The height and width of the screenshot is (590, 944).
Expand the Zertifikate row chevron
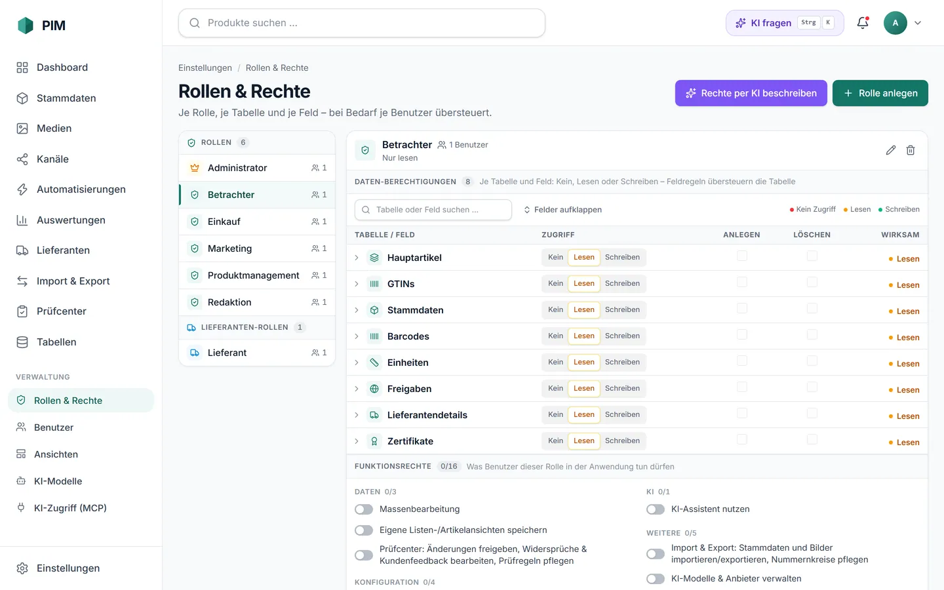(357, 441)
